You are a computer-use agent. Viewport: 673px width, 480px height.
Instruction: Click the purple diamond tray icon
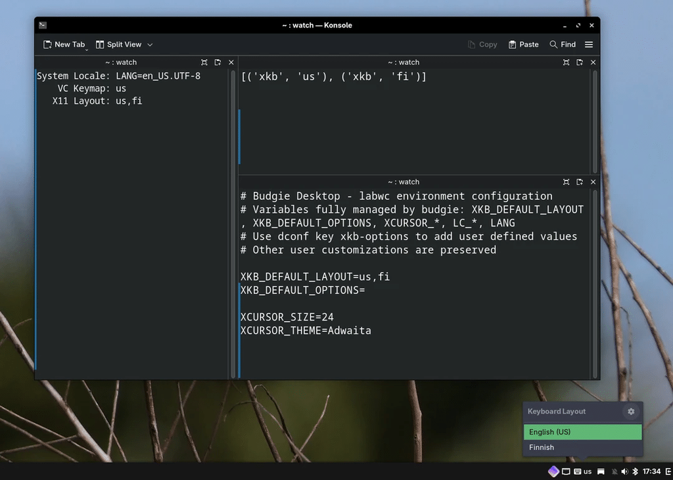(x=553, y=471)
